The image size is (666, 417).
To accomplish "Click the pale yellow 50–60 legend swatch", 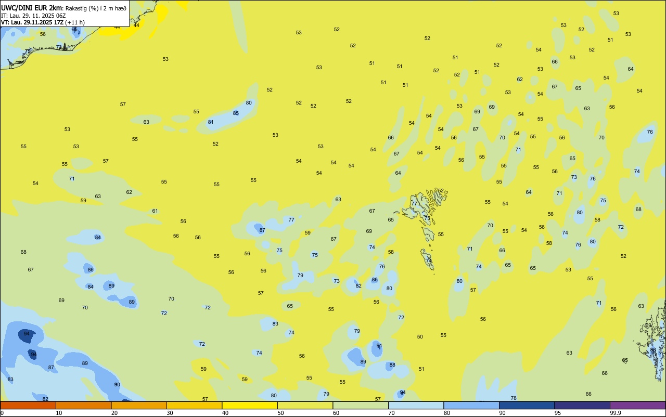I will coord(305,405).
